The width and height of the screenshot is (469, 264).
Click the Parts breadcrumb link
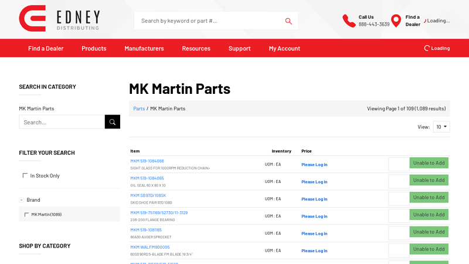[139, 109]
